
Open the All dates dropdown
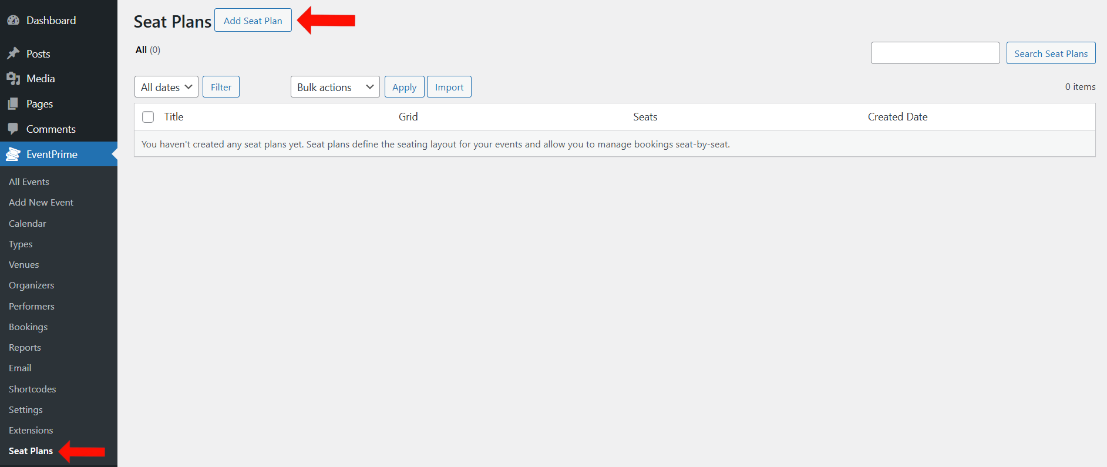click(166, 87)
